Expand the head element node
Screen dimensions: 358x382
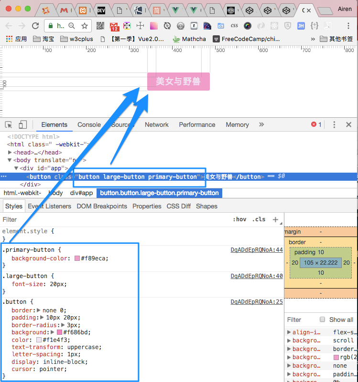coord(10,152)
